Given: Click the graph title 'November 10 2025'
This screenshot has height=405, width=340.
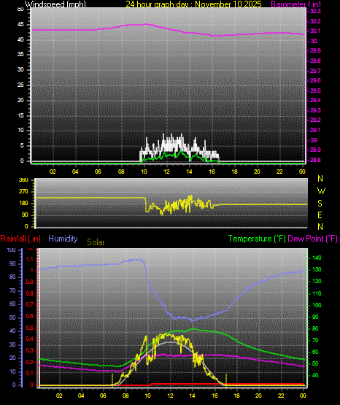Looking at the screenshot, I should tap(228, 4).
